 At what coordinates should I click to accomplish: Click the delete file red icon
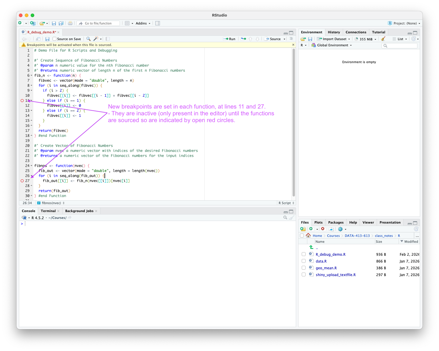323,229
